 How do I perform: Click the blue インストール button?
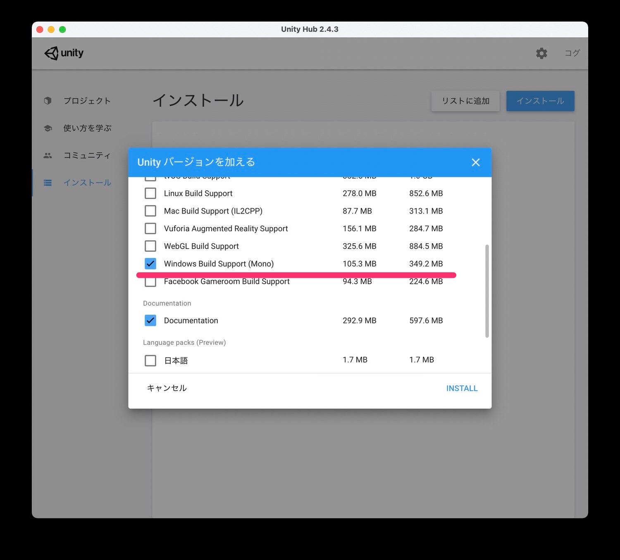[x=540, y=101]
